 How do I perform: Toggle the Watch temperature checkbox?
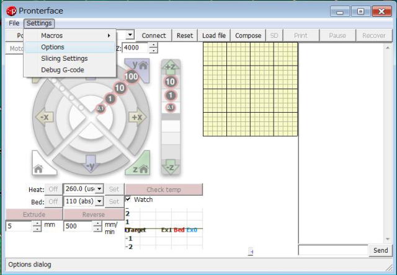click(x=128, y=199)
